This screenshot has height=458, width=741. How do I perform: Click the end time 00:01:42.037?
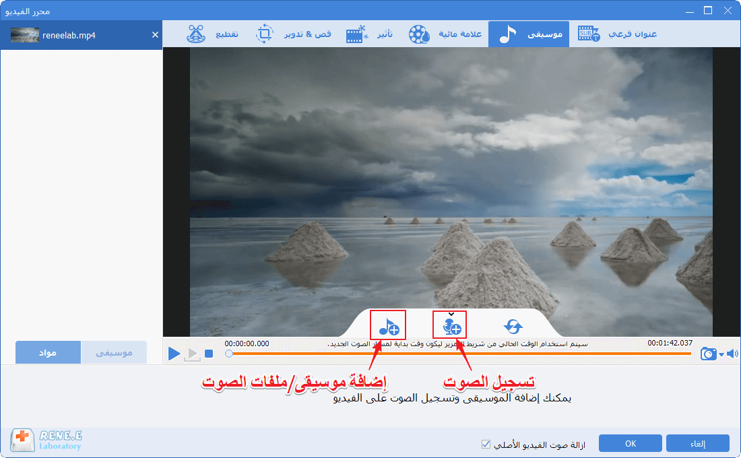670,343
